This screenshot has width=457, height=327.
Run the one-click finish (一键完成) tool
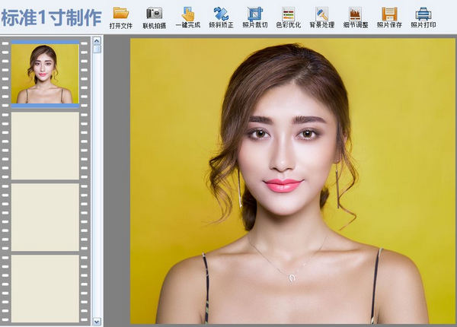point(187,13)
